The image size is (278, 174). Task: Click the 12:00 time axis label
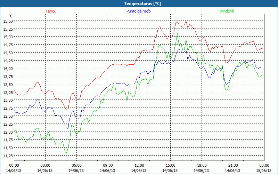coord(139,166)
